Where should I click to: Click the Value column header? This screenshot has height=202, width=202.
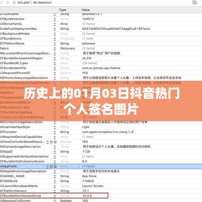pyautogui.click(x=86, y=10)
